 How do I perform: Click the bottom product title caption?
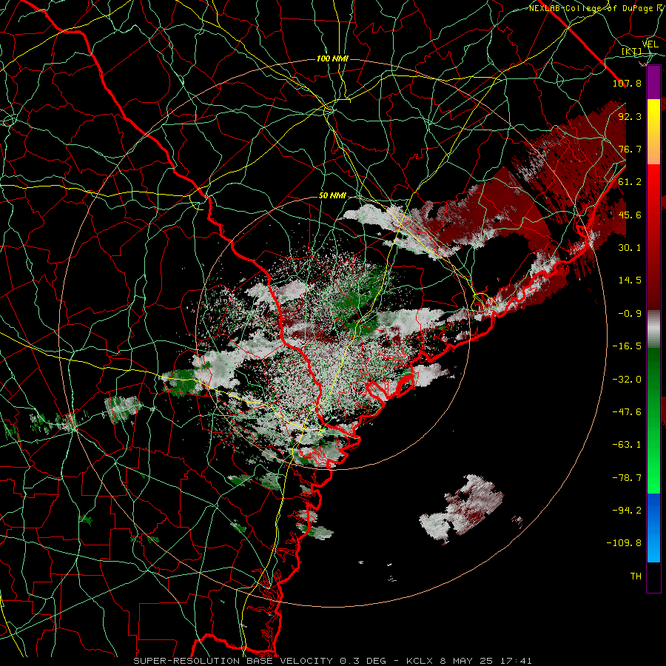point(332,661)
